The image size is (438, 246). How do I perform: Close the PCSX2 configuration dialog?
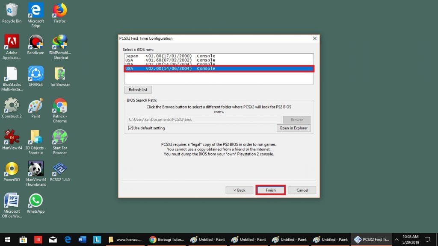coord(315,38)
